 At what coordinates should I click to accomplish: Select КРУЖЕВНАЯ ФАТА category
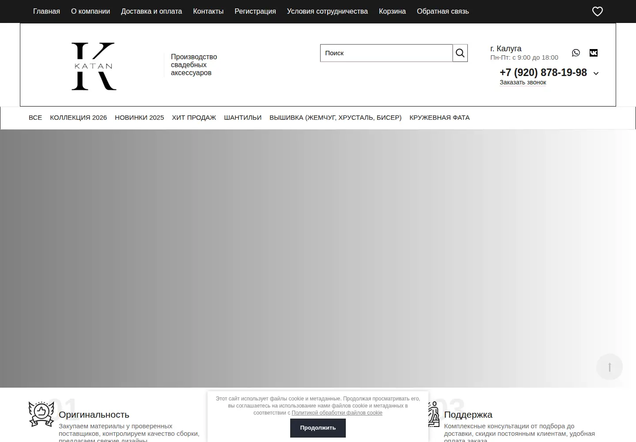point(439,118)
